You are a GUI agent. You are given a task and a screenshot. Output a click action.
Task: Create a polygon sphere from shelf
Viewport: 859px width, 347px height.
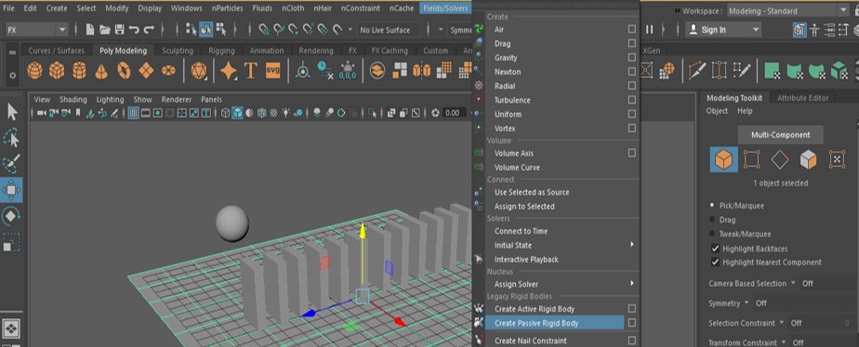click(x=35, y=71)
